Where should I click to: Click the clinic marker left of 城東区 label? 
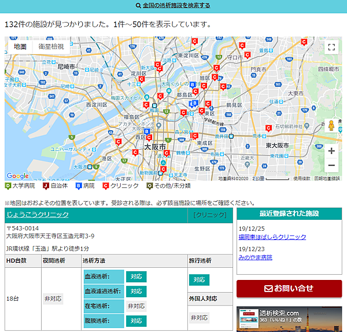[x=202, y=110]
